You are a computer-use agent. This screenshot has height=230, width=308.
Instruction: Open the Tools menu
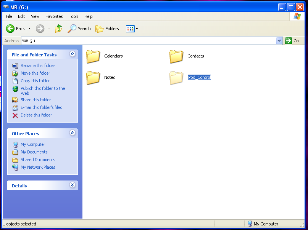tap(74, 16)
